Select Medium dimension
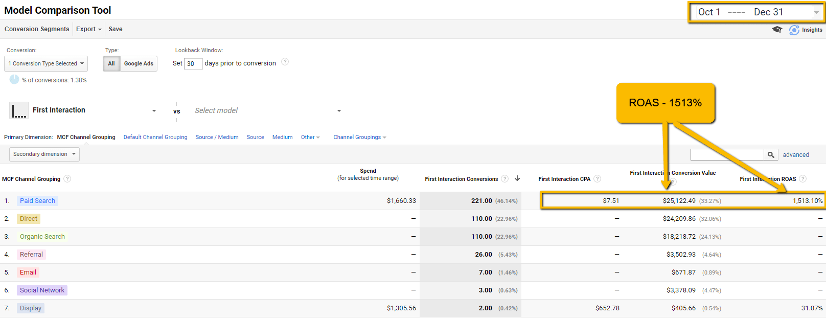Viewport: 826px width, 319px height. (283, 137)
